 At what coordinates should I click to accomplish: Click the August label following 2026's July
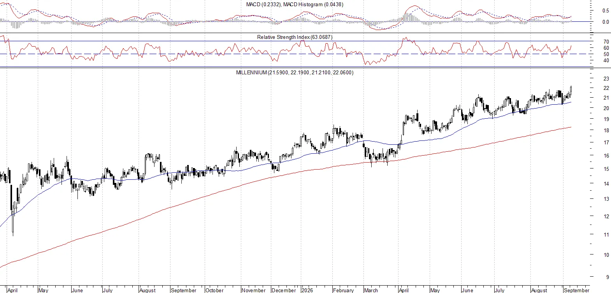point(539,290)
